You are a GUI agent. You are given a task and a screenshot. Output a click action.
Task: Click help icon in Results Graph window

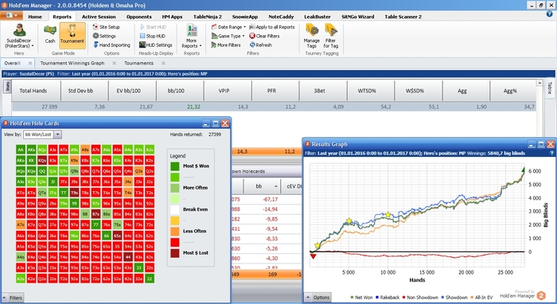click(551, 153)
